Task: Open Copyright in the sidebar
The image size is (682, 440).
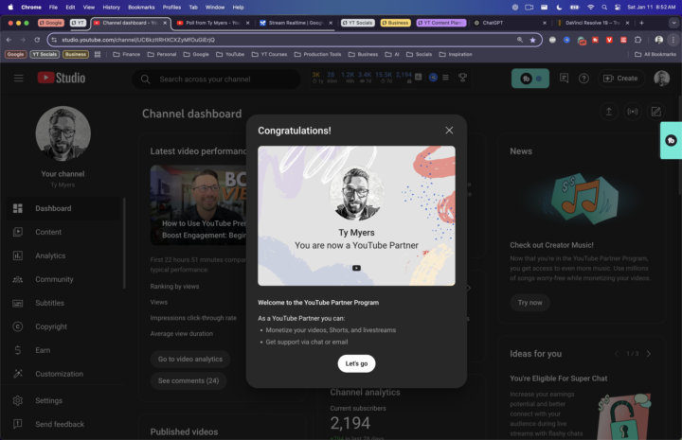Action: click(63, 326)
